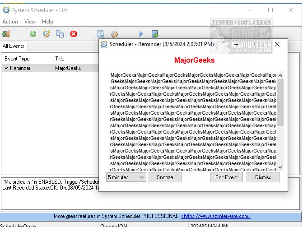The width and height of the screenshot is (303, 227).
Task: Open the splinterware.com link
Action: [216, 216]
